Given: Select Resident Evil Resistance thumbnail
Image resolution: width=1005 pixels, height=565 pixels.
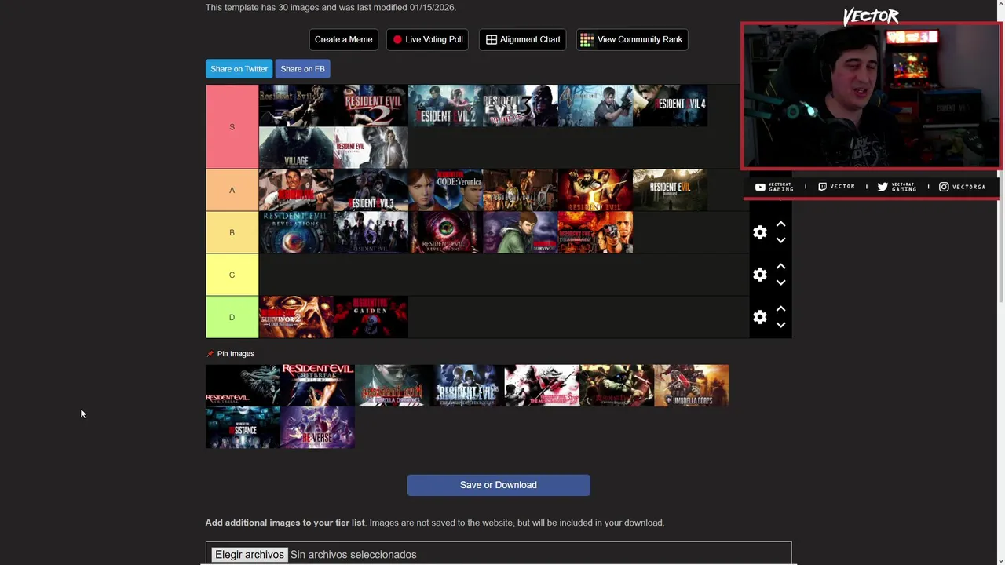Looking at the screenshot, I should (x=243, y=428).
